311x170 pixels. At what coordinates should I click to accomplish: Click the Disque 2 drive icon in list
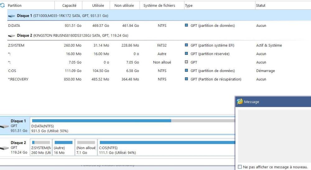tap(12, 35)
